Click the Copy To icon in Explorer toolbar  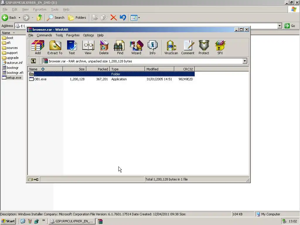104,18
